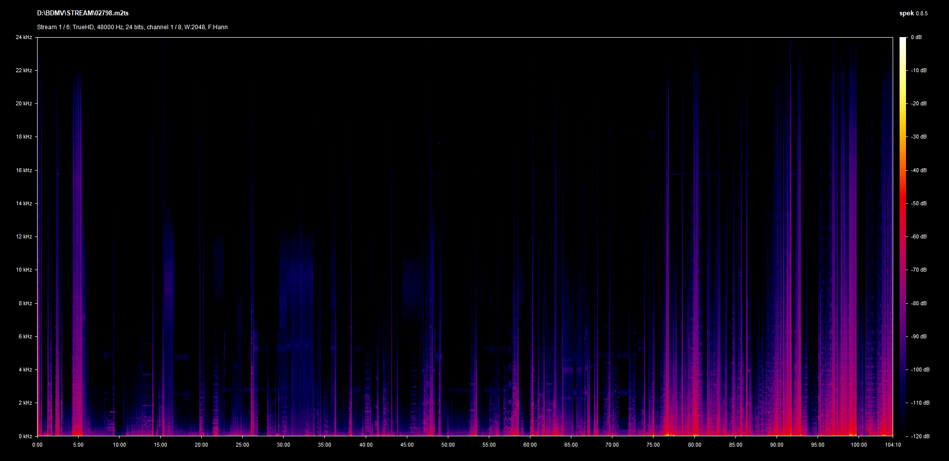Viewport: 949px width, 461px height.
Task: Click the TrueHD stream info text line
Action: 132,27
